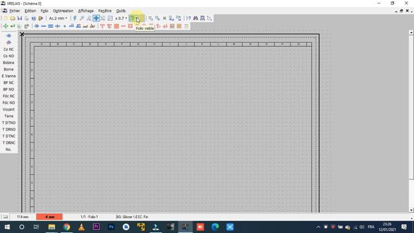Click the Folio visible button

click(131, 18)
